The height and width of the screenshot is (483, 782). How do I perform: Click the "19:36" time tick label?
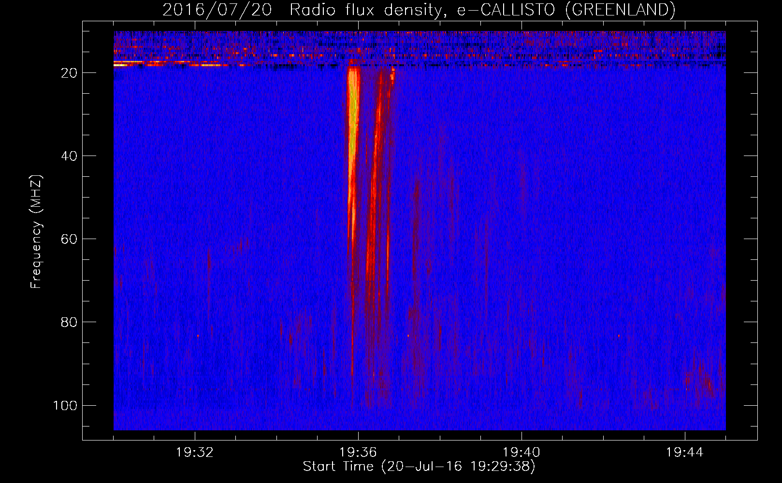click(x=358, y=453)
